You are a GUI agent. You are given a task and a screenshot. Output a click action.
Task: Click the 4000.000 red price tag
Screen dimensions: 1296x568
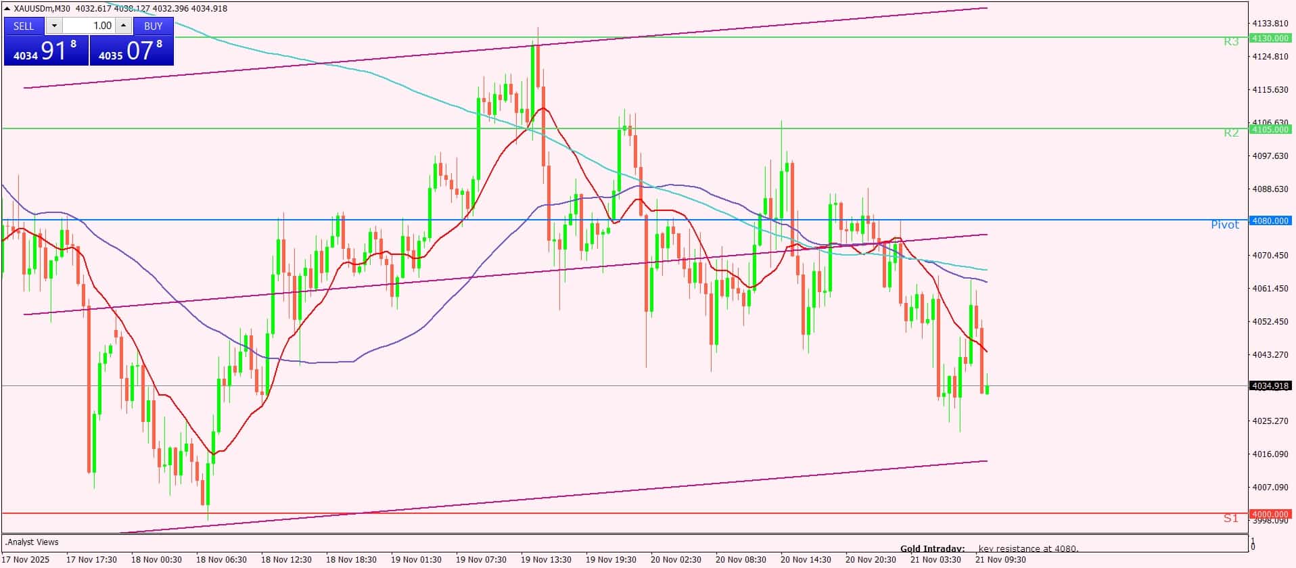[x=1270, y=514]
